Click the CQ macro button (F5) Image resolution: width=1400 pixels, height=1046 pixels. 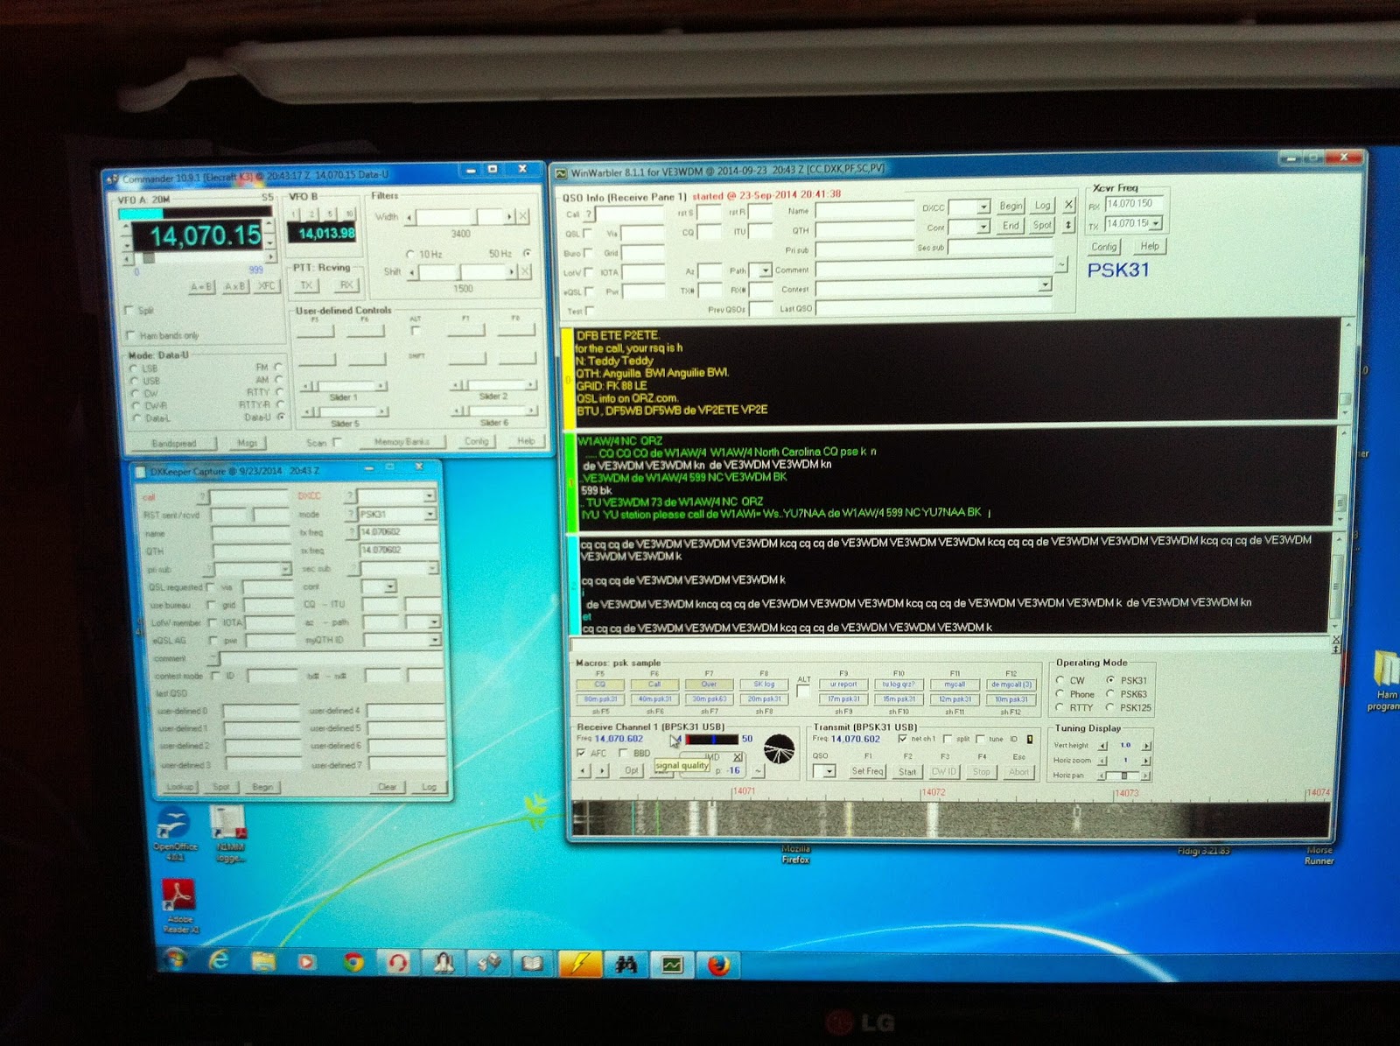coord(600,684)
